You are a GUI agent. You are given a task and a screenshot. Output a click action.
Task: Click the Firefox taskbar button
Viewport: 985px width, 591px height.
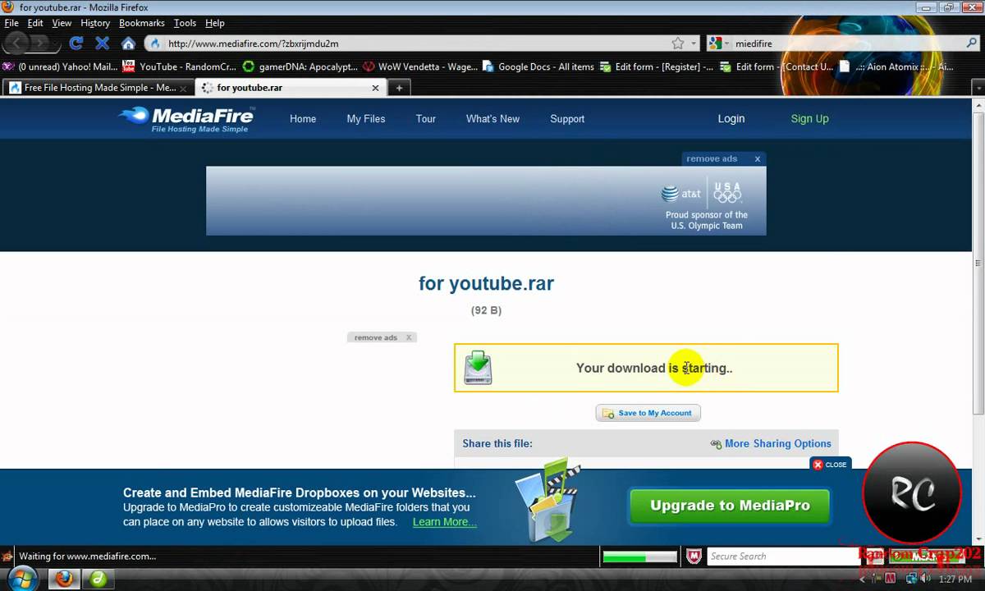pos(64,580)
